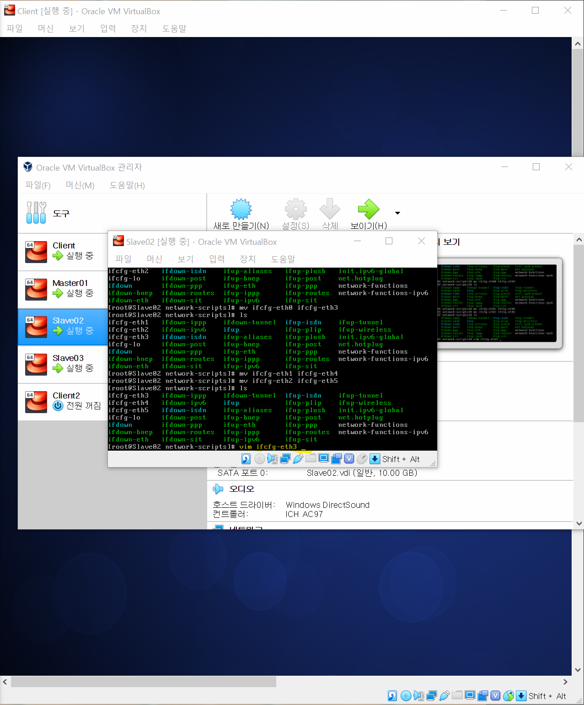Select the Slave02 VM in the machine list
Screen dimensions: 584x705
63,327
